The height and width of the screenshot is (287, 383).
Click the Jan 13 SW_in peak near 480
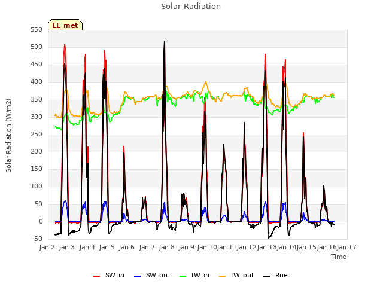pos(265,54)
